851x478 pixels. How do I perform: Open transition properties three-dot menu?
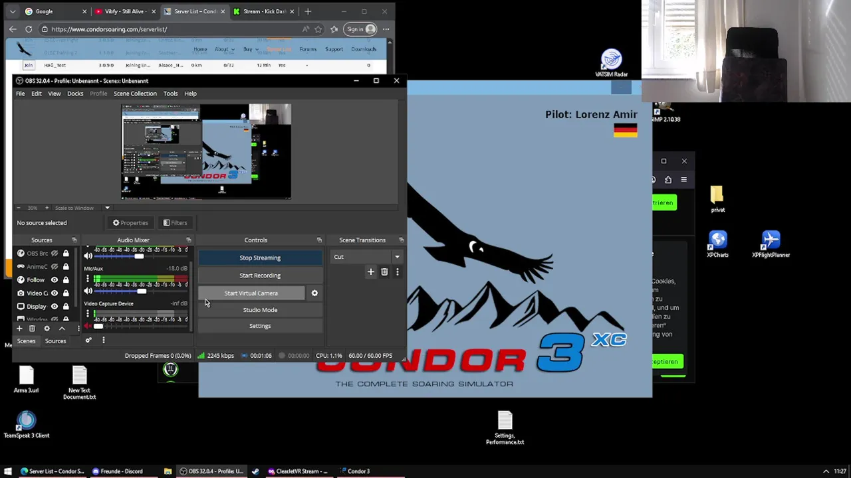[397, 272]
